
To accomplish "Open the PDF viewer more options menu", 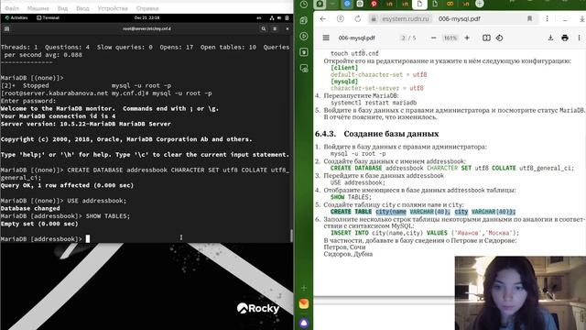I will (579, 38).
